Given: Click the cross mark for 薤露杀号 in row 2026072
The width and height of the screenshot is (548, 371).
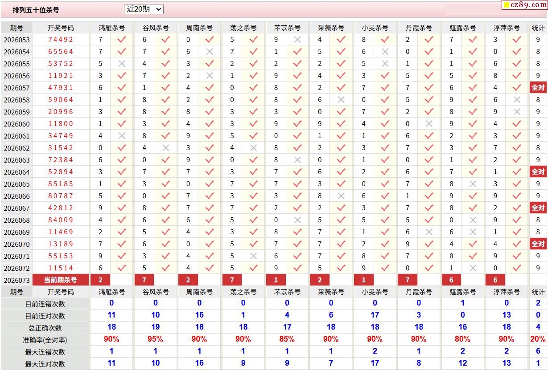Looking at the screenshot, I should (x=473, y=268).
